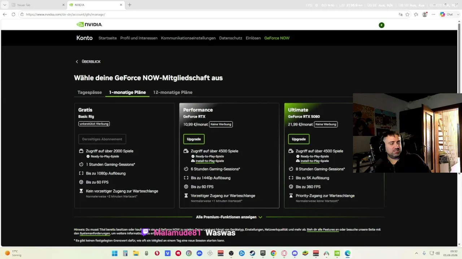462x259 pixels.
Task: Open Kommunikationseinstellungen
Action: pos(188,38)
